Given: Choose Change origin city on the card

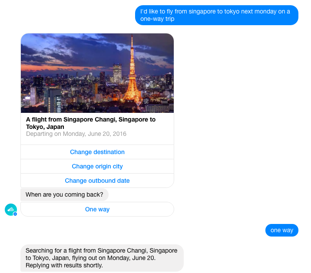Looking at the screenshot, I should pos(97,166).
